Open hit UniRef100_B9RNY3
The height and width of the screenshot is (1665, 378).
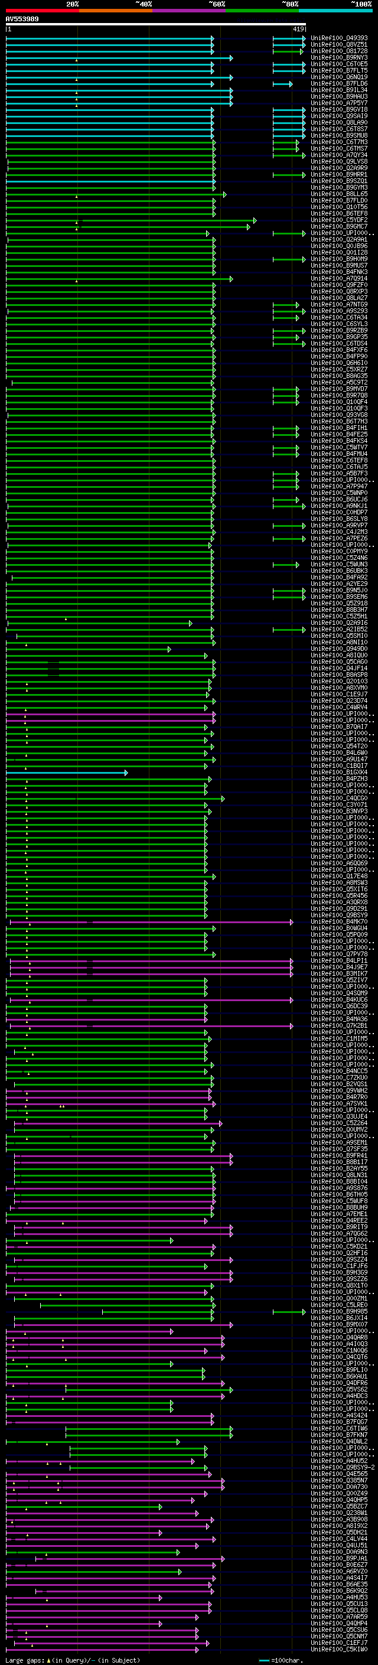339,57
